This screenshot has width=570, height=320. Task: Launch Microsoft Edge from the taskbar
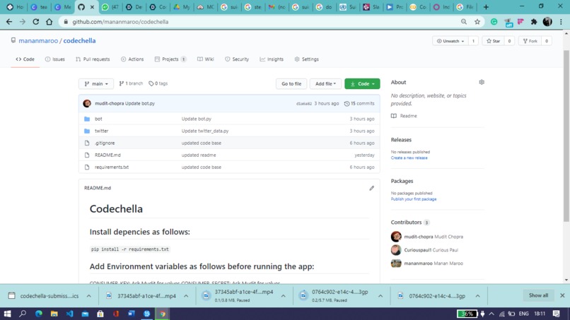pos(38,314)
